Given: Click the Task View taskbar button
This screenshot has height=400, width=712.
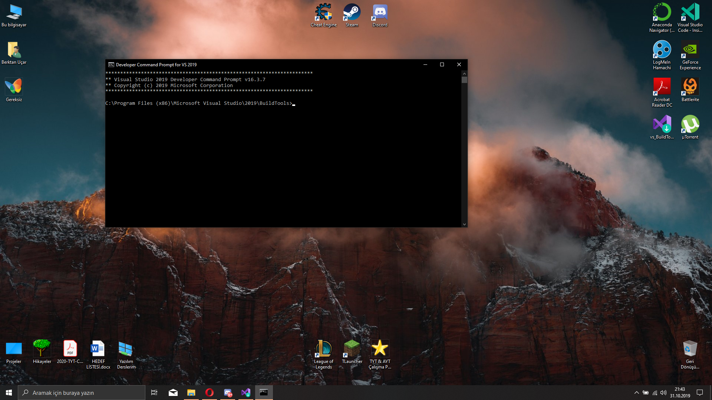Looking at the screenshot, I should [154, 393].
